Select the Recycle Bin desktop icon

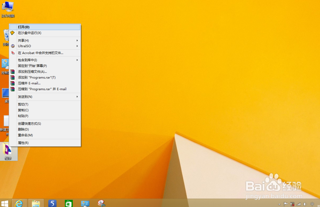6,38
